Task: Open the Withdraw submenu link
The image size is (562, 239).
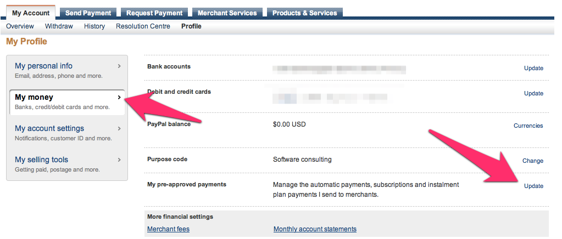Action: (x=59, y=26)
